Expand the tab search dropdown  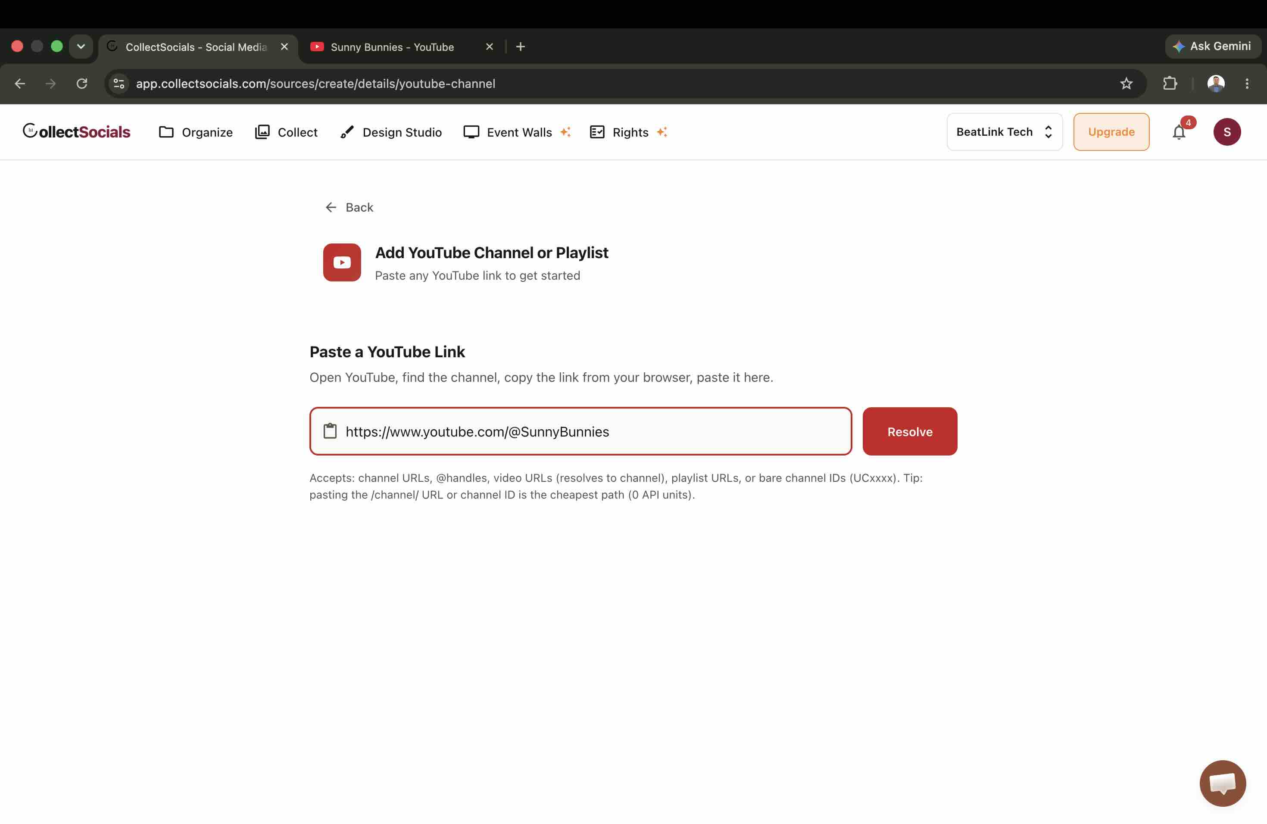[81, 46]
